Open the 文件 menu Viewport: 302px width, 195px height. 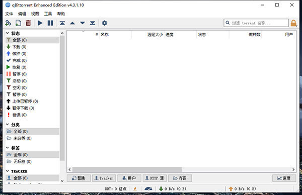pyautogui.click(x=9, y=14)
